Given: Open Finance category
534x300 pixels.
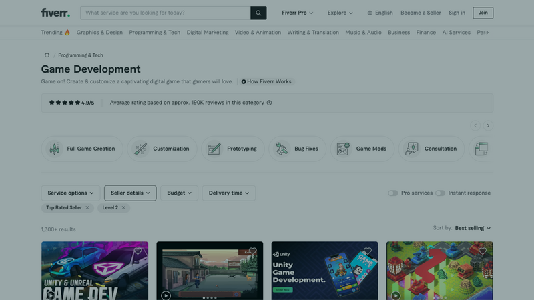Looking at the screenshot, I should point(426,33).
